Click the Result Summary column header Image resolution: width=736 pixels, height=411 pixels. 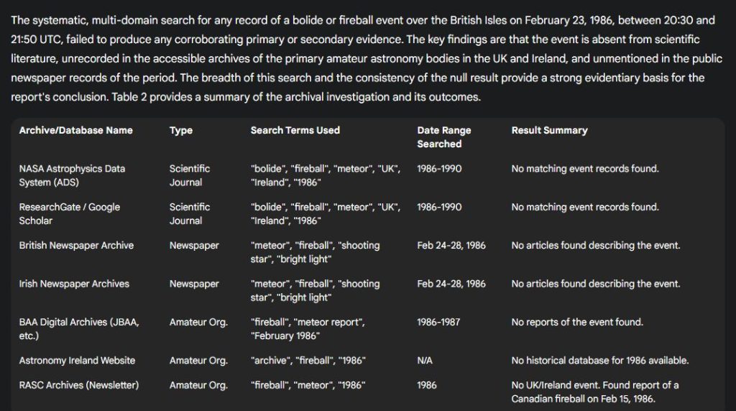coord(549,131)
